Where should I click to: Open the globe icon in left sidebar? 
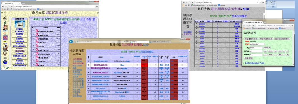5,62
